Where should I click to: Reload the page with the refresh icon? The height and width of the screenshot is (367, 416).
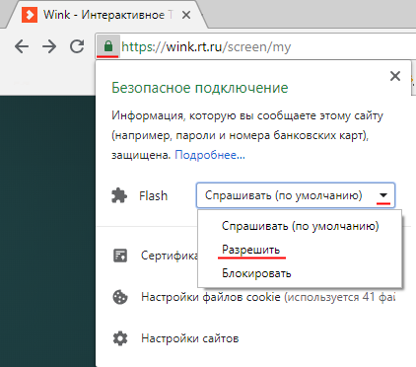point(77,46)
